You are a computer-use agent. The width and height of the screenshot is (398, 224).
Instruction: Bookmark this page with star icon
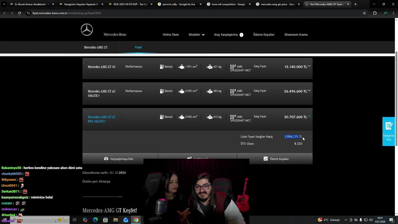[x=364, y=13]
